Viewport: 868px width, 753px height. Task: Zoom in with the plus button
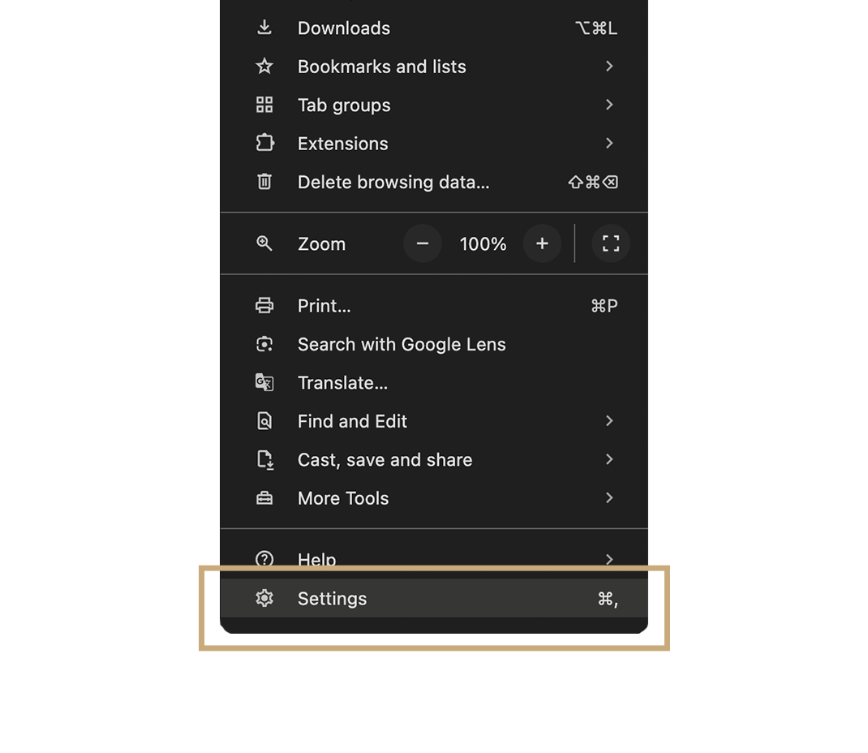[x=542, y=243]
